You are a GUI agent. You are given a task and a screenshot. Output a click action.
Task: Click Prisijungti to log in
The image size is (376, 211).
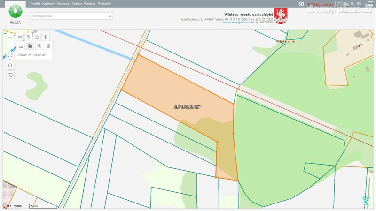click(x=103, y=4)
